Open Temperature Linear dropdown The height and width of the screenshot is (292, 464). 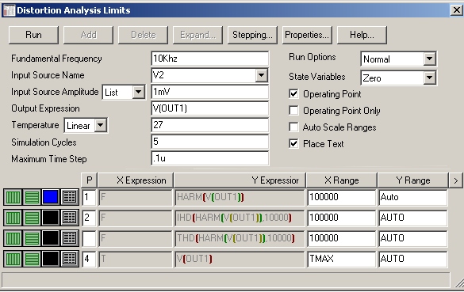(101, 125)
